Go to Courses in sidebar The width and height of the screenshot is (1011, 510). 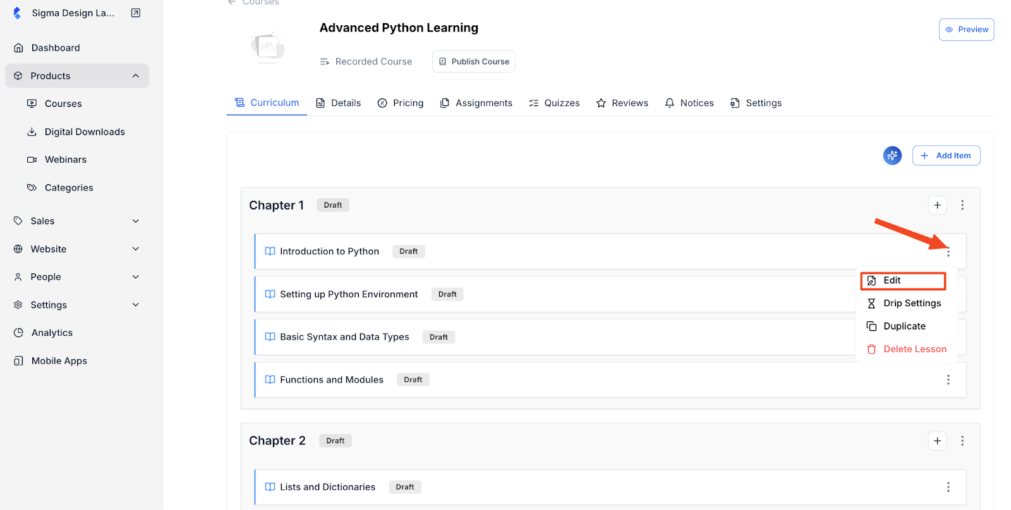(63, 104)
